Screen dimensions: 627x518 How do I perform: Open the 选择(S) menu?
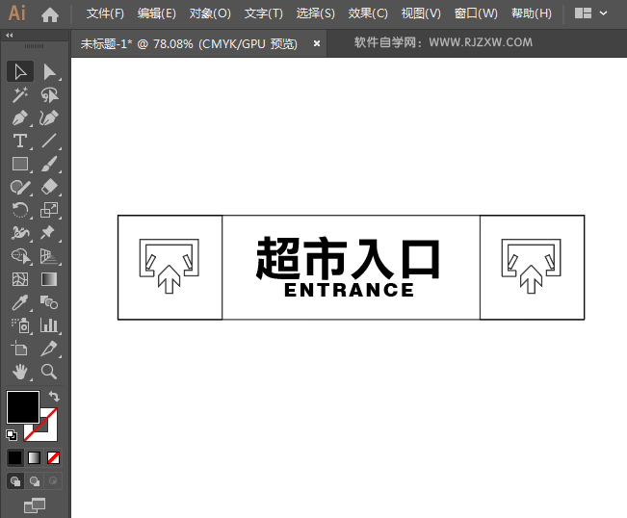(x=316, y=13)
